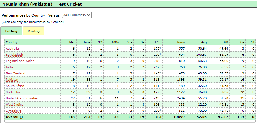Click Sri Lanka runs 1172
The image size is (257, 123).
click(181, 92)
